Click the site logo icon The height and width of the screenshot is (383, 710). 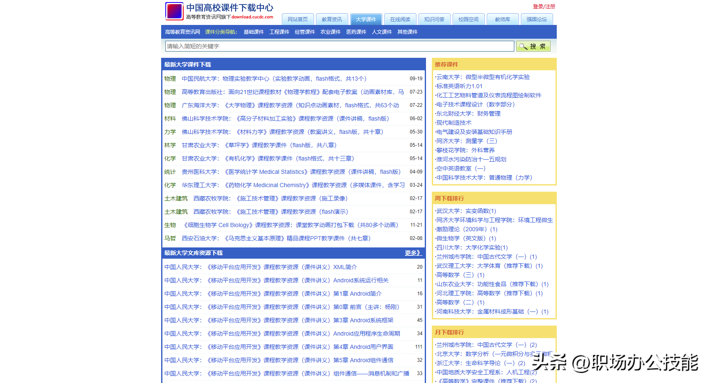point(174,11)
